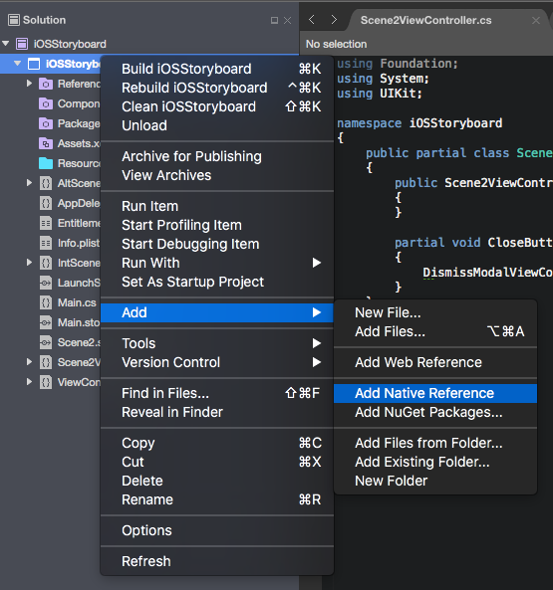Click the Resources folder icon

[46, 164]
